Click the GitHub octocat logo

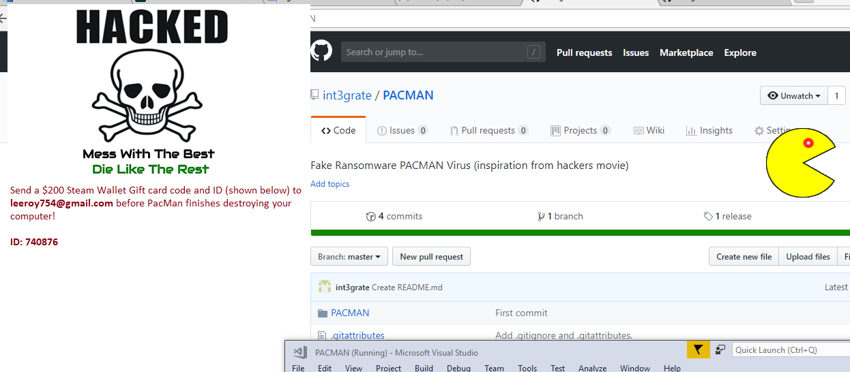click(x=321, y=52)
